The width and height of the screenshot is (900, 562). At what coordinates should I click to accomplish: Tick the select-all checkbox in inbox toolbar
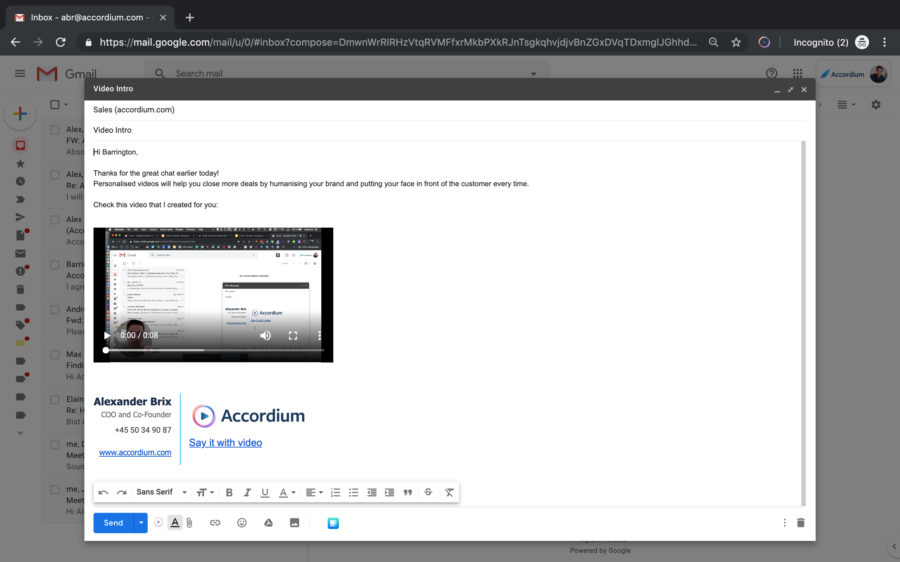click(55, 105)
